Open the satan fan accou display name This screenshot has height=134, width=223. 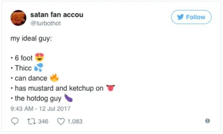[57, 15]
